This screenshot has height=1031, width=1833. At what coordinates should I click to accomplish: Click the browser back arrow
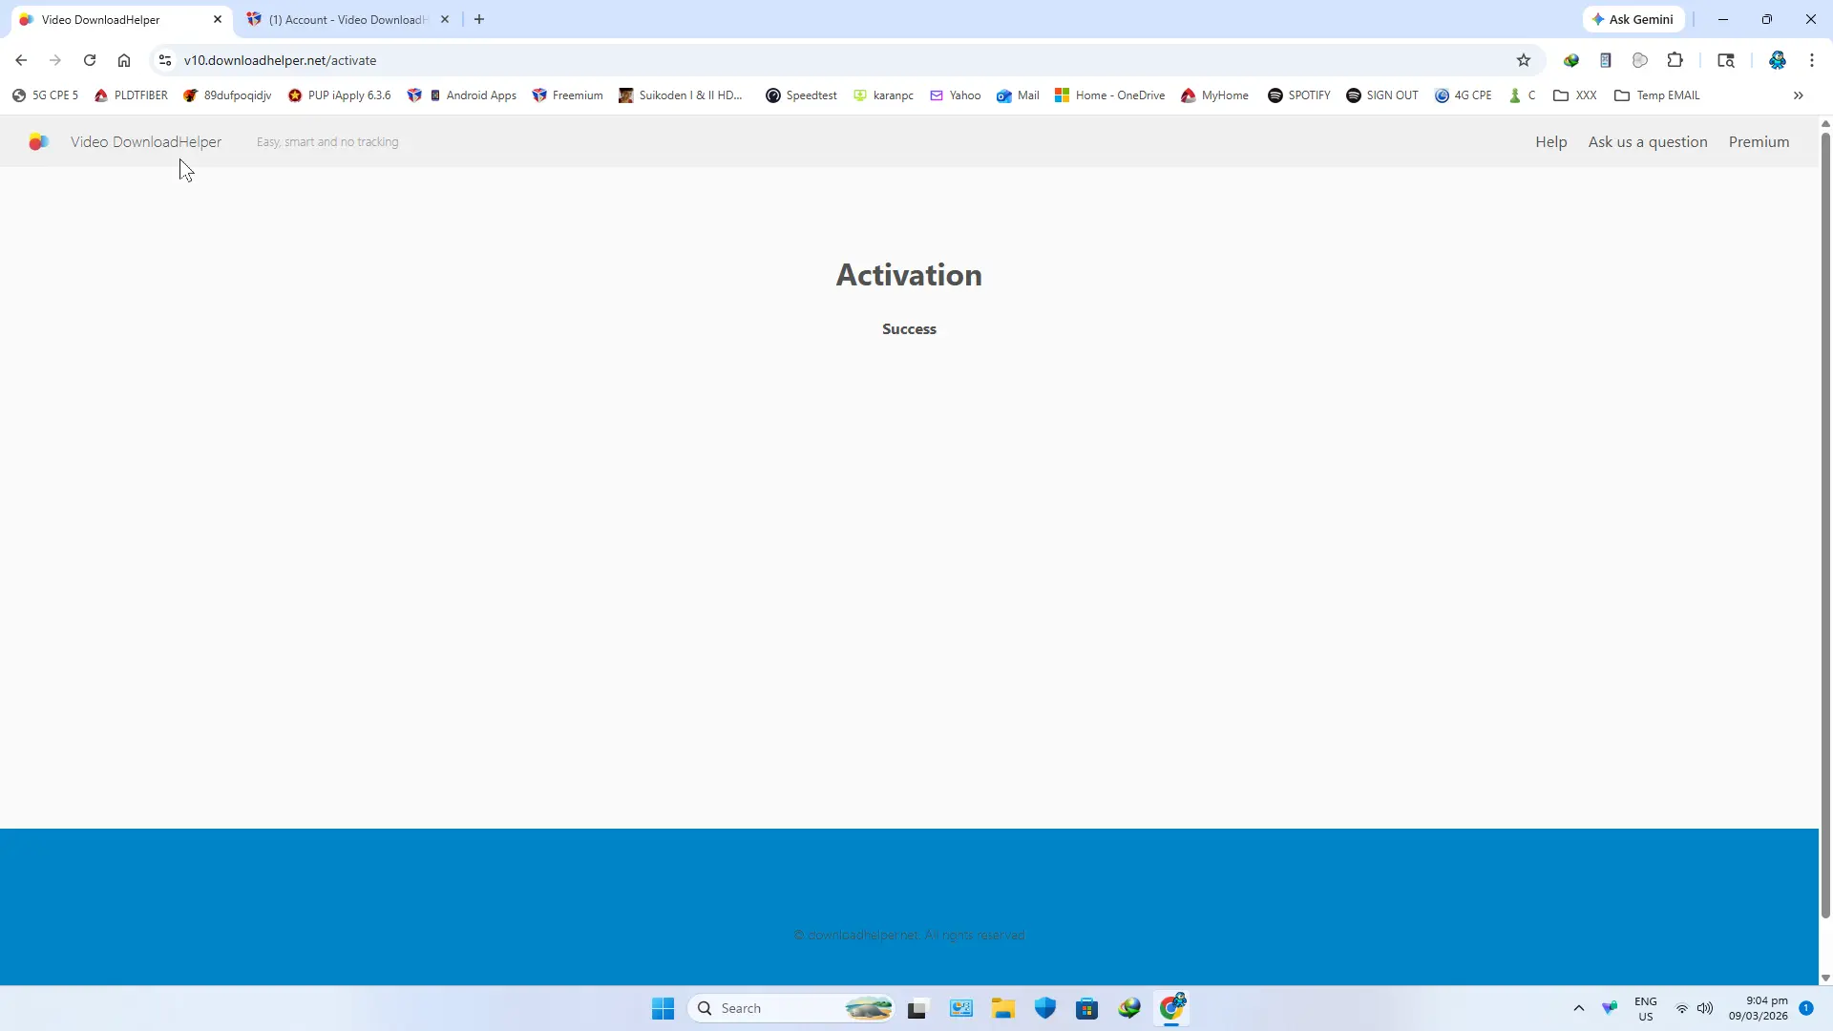(x=21, y=60)
